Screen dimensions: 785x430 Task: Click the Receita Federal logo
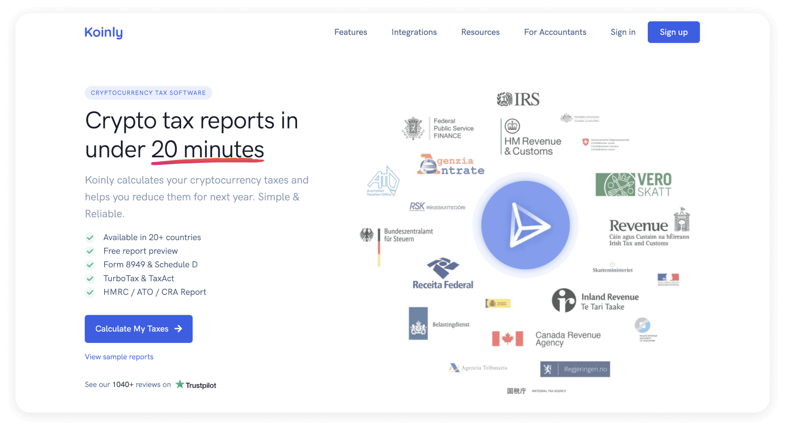coord(442,272)
